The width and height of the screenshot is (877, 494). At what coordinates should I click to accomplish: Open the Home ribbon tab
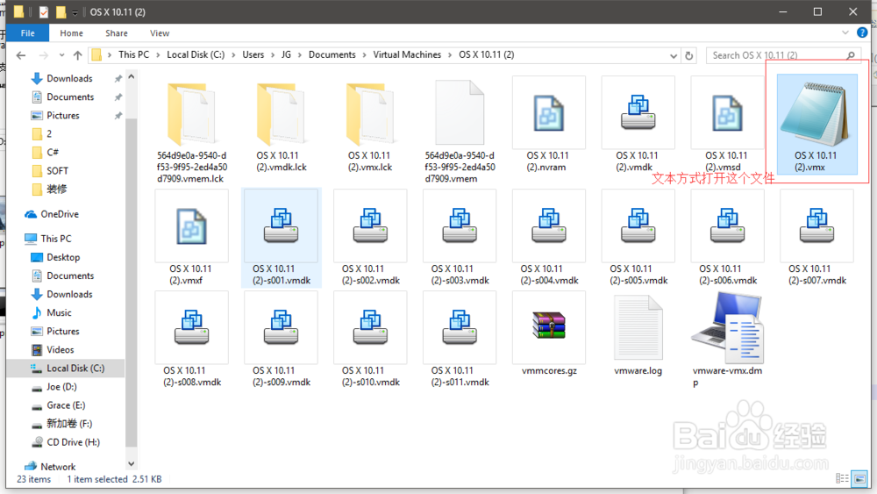point(72,33)
